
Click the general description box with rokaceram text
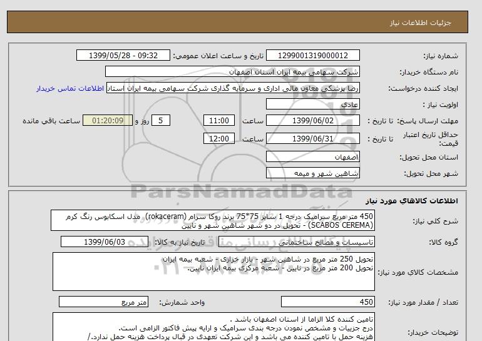coord(213,221)
